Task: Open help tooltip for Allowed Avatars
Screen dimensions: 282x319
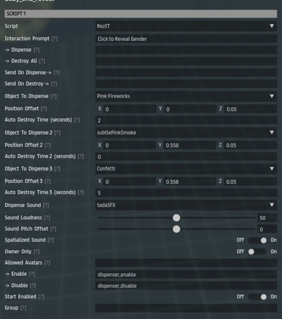Action: pyautogui.click(x=47, y=263)
